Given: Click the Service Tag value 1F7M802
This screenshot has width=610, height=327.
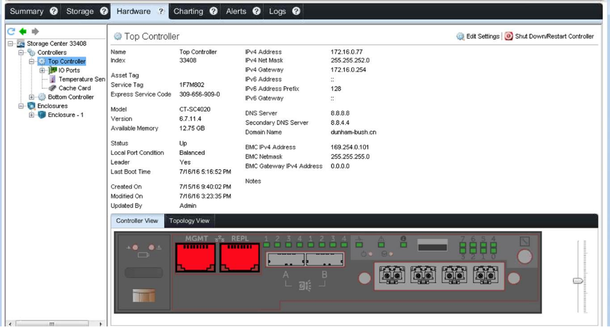Looking at the screenshot, I should pos(192,85).
